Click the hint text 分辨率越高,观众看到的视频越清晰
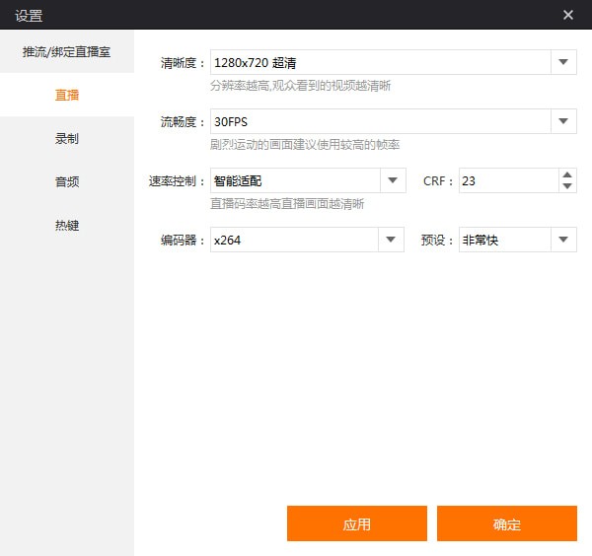This screenshot has width=592, height=556. point(301,86)
